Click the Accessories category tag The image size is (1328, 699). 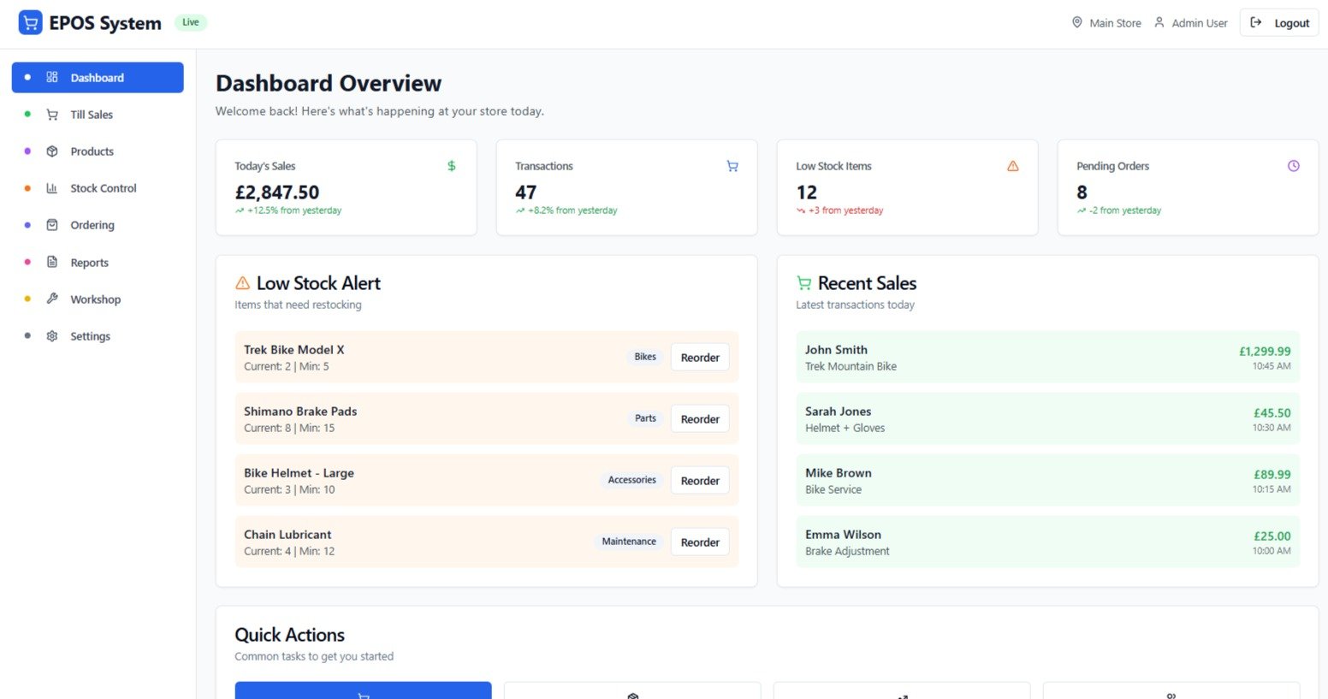point(631,480)
